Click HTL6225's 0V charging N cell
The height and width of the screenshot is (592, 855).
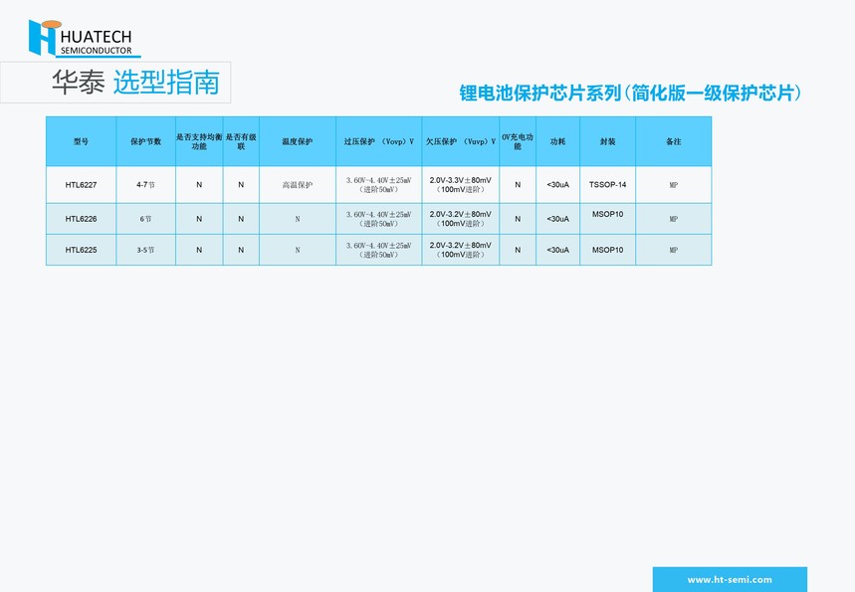pos(518,250)
